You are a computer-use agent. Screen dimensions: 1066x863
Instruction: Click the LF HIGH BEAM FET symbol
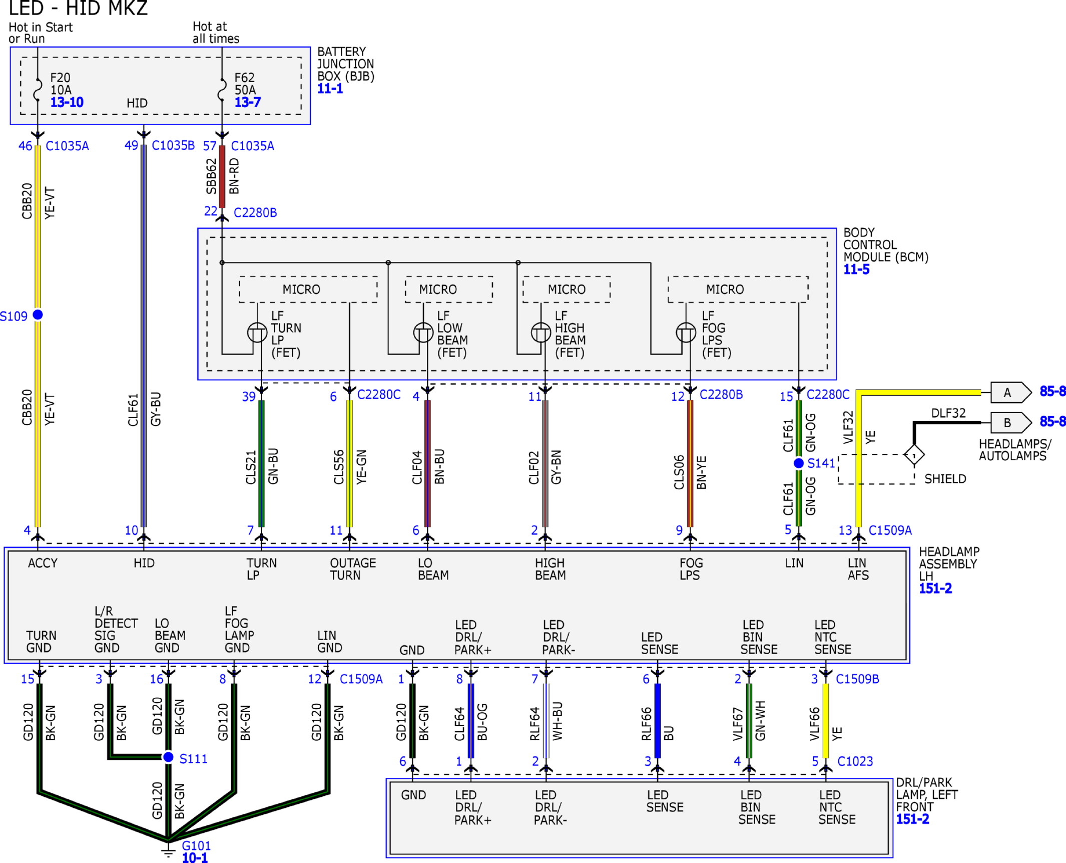coord(541,333)
